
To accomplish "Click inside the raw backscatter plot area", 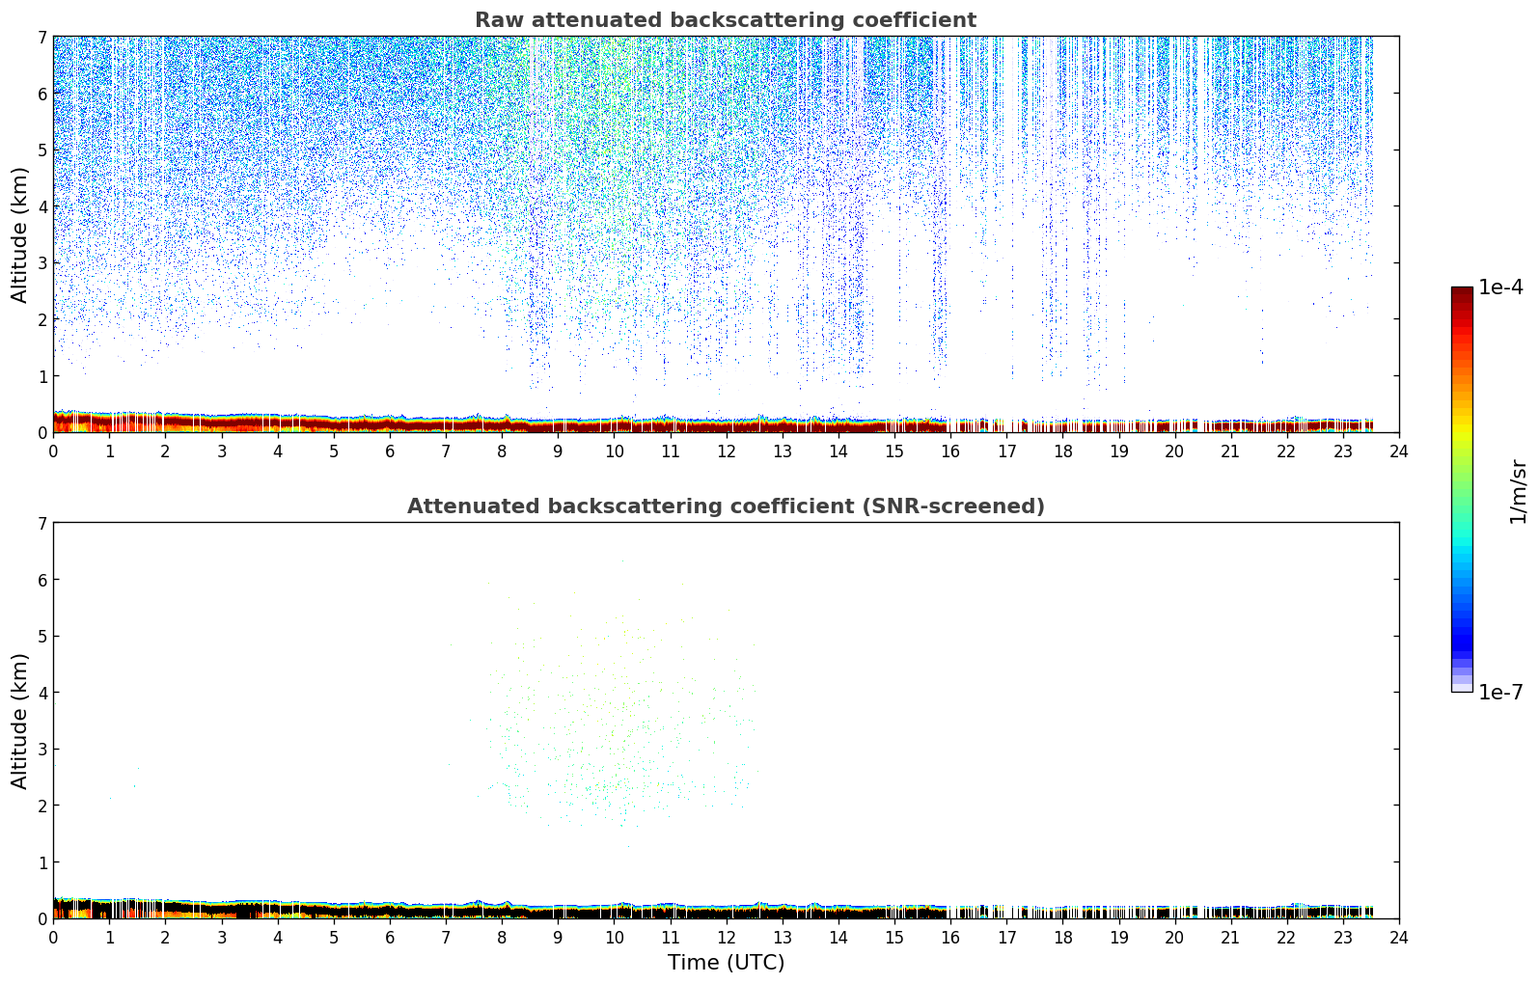I will (x=726, y=234).
